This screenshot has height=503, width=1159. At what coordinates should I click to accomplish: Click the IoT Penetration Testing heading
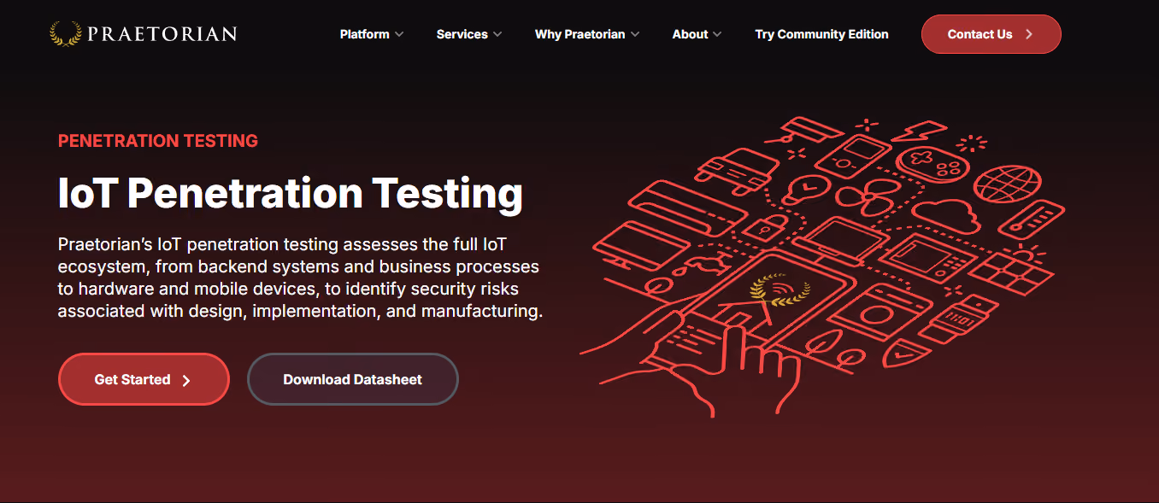[290, 194]
